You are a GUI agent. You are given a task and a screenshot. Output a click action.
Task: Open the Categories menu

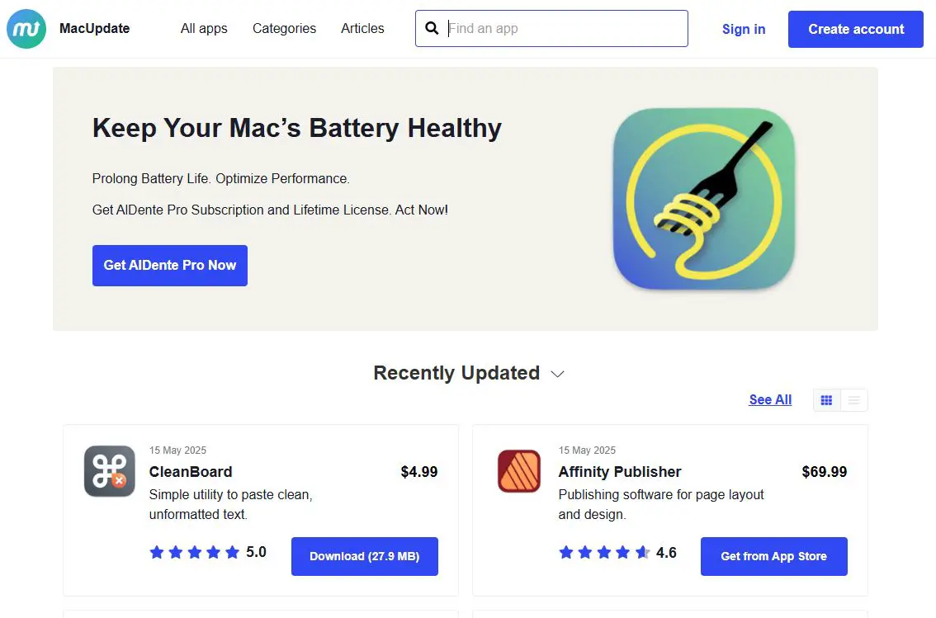284,28
